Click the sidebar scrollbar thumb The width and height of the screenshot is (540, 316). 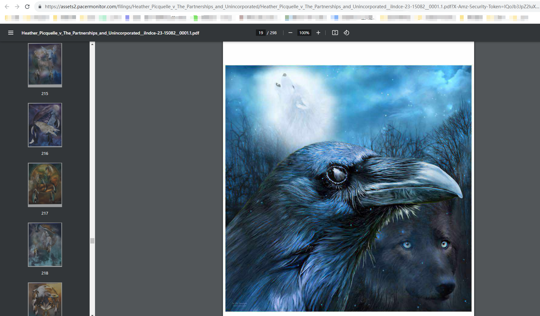point(92,241)
